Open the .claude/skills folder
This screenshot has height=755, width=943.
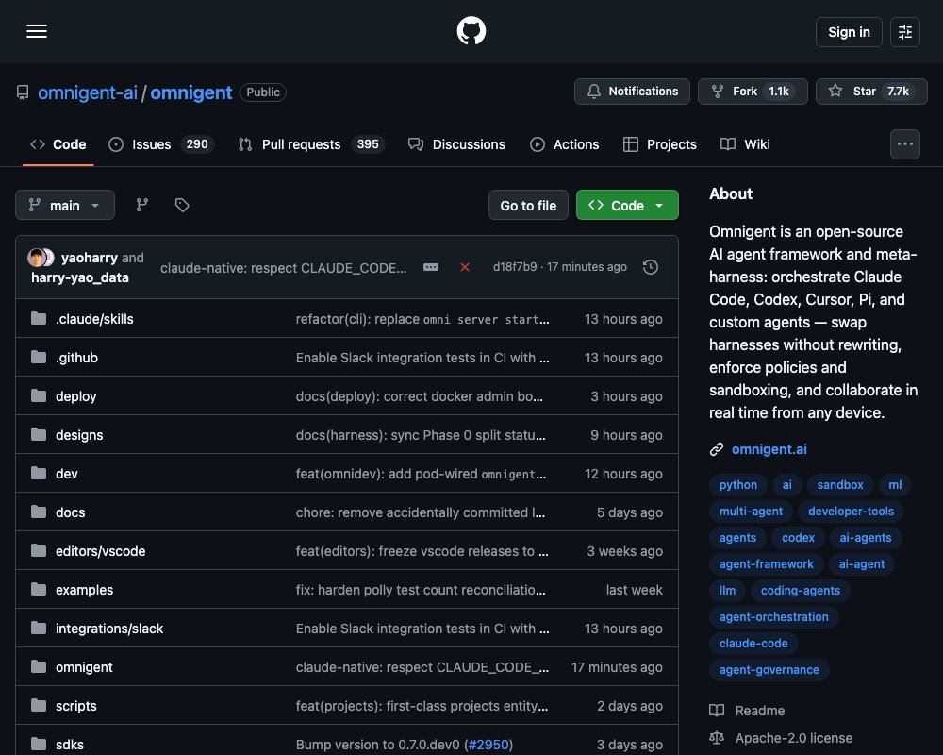point(94,319)
